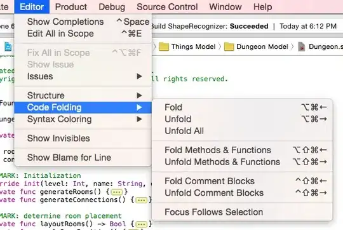This screenshot has height=230, width=343.
Task: Click the 'Bool' return type text
Action: click(118, 224)
